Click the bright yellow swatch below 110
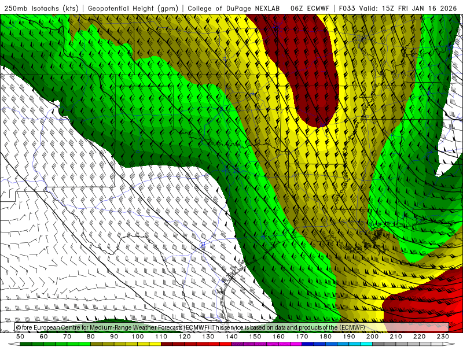 pyautogui.click(x=155, y=344)
